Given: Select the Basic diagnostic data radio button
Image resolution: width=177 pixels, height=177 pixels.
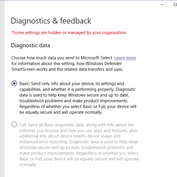Looking at the screenshot, I should (x=14, y=83).
